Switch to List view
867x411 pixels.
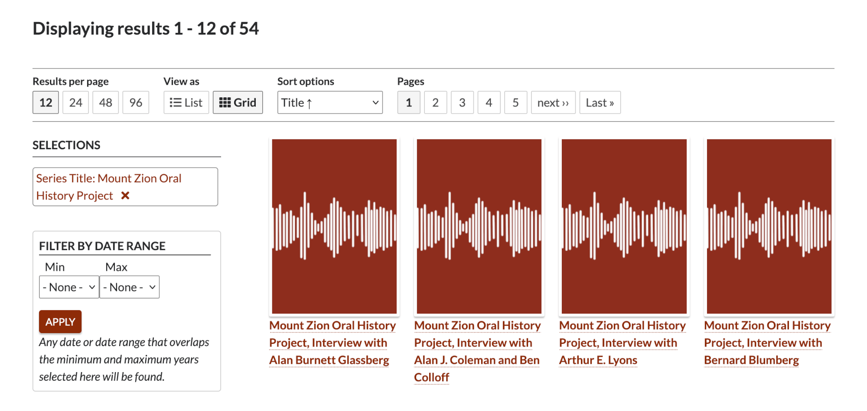[186, 102]
